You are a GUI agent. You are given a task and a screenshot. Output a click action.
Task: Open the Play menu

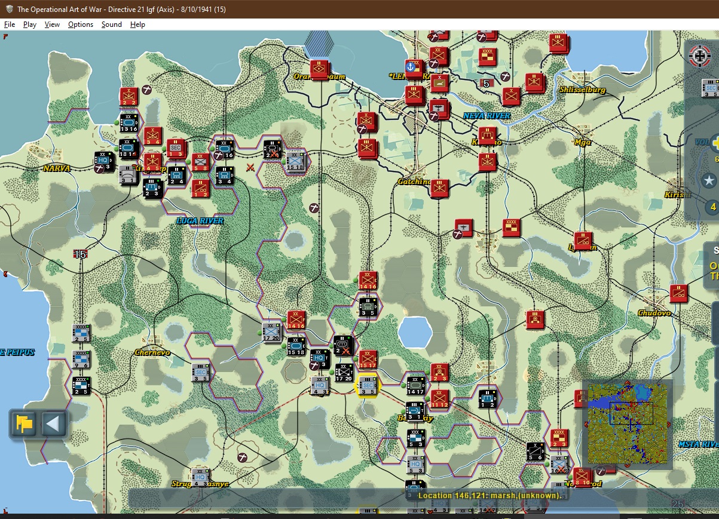coord(30,24)
